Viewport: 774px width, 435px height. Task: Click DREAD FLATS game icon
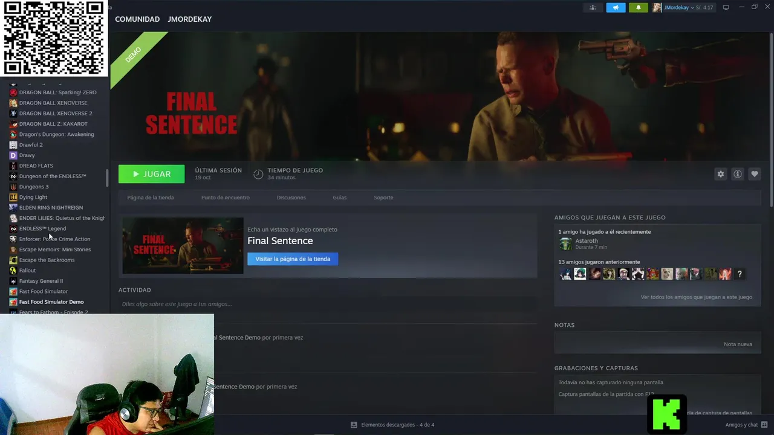tap(13, 166)
